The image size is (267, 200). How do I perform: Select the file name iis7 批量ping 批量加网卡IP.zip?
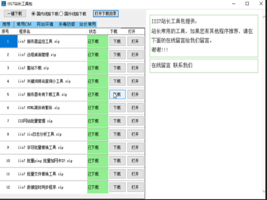point(45,161)
